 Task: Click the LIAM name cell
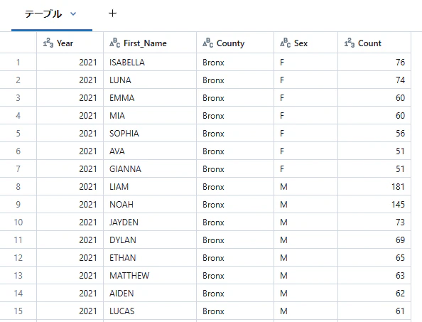[150, 186]
